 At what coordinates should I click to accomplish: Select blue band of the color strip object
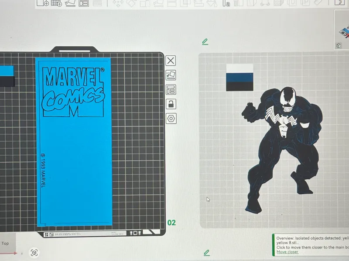(x=240, y=78)
